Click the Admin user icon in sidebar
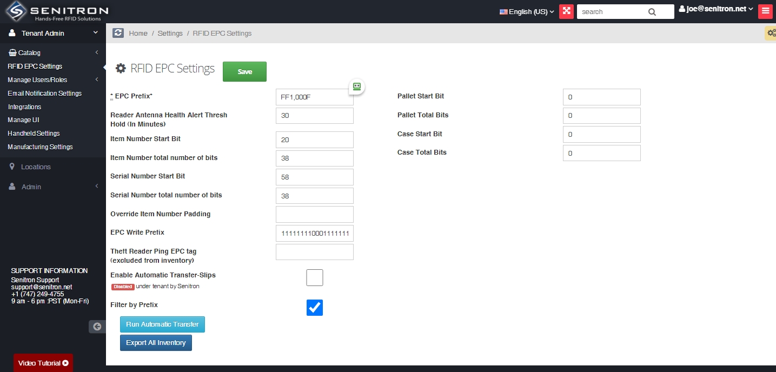Screen dimensions: 776x372 [x=12, y=187]
